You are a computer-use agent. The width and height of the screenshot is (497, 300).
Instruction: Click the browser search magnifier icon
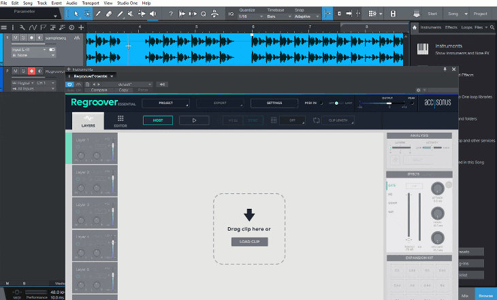(x=492, y=28)
